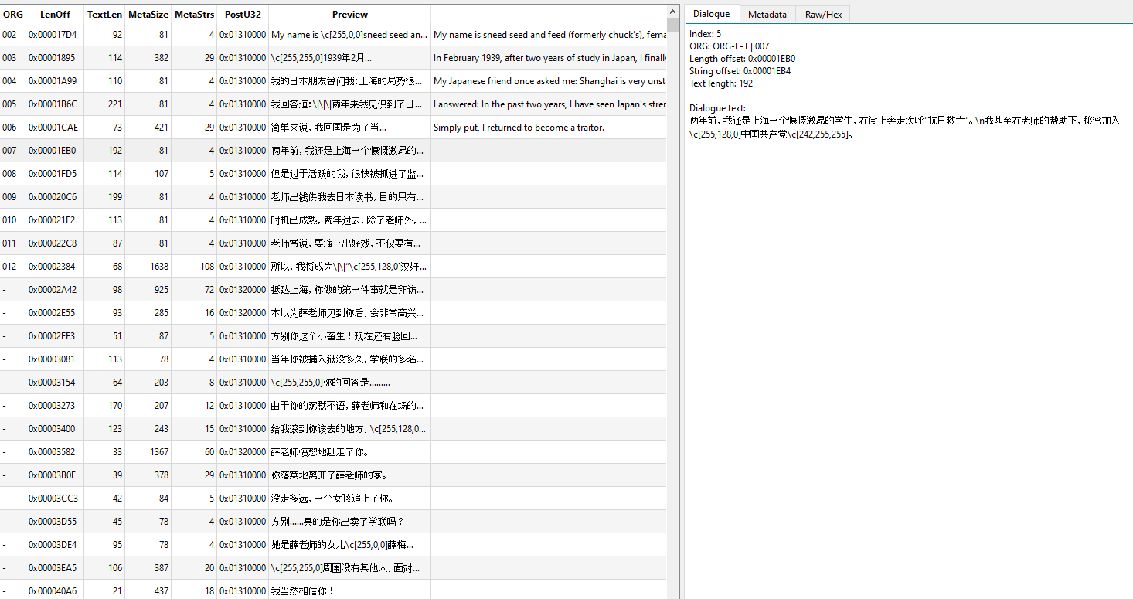Click the Preview column header

coord(350,15)
